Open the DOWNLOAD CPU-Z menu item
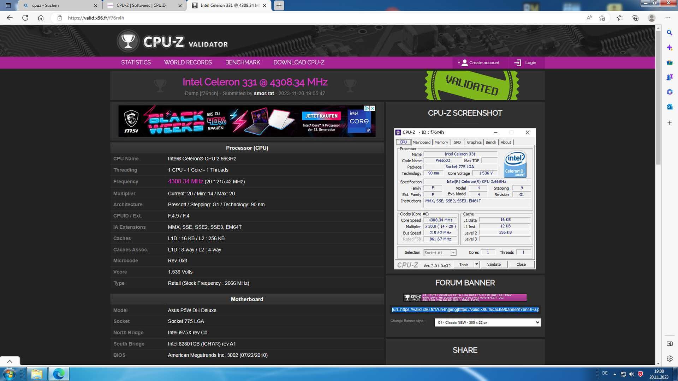Viewport: 678px width, 381px height. pyautogui.click(x=299, y=62)
